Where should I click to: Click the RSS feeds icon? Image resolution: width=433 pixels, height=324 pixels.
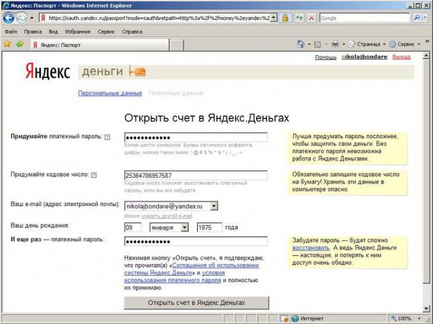[318, 44]
